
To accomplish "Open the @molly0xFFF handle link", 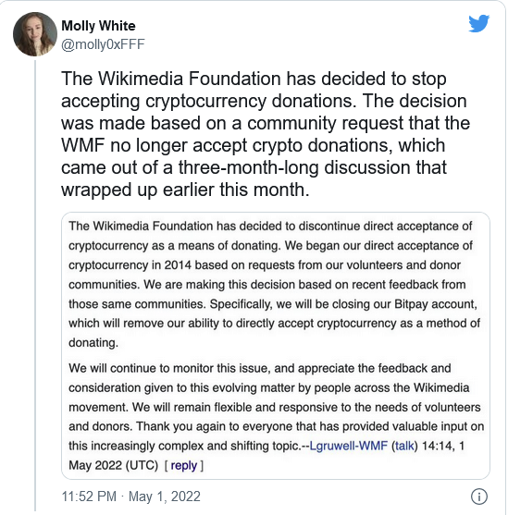I will (x=103, y=44).
